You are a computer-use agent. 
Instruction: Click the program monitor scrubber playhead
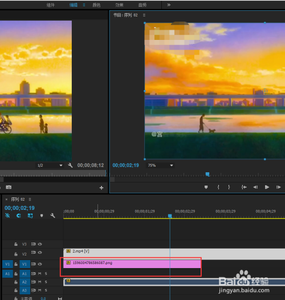[207, 174]
